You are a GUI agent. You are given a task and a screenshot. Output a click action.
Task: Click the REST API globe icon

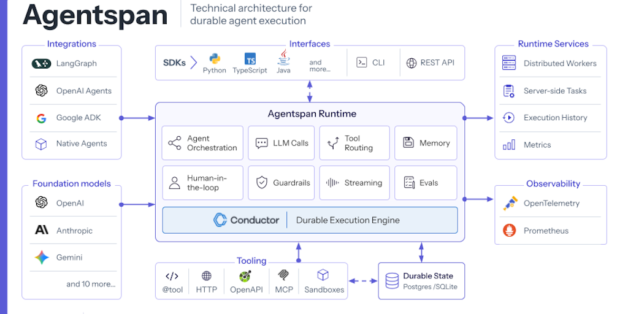[412, 63]
